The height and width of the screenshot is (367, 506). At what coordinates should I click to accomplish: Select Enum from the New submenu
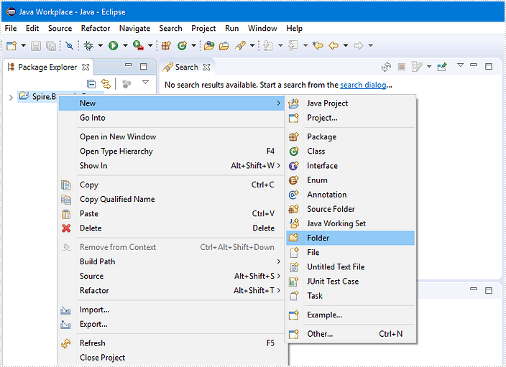click(350, 180)
